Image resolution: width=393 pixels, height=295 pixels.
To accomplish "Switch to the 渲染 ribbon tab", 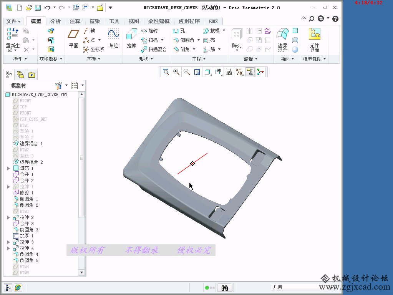I will click(95, 21).
